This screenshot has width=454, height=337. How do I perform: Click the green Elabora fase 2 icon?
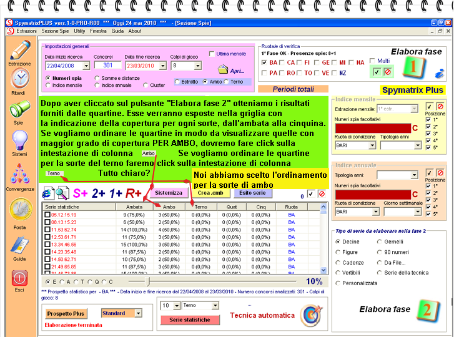coord(428,311)
